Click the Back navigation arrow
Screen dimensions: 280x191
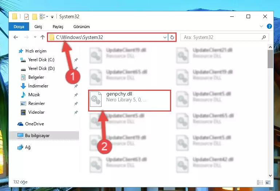click(x=16, y=37)
